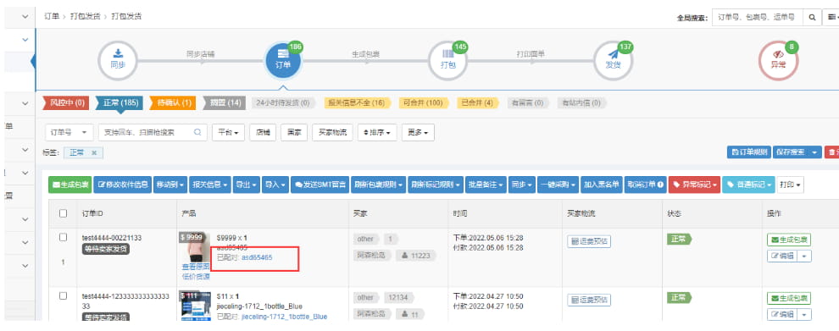Image resolution: width=839 pixels, height=331 pixels.
Task: Switch to the 正常 (185) tab
Action: (x=119, y=102)
